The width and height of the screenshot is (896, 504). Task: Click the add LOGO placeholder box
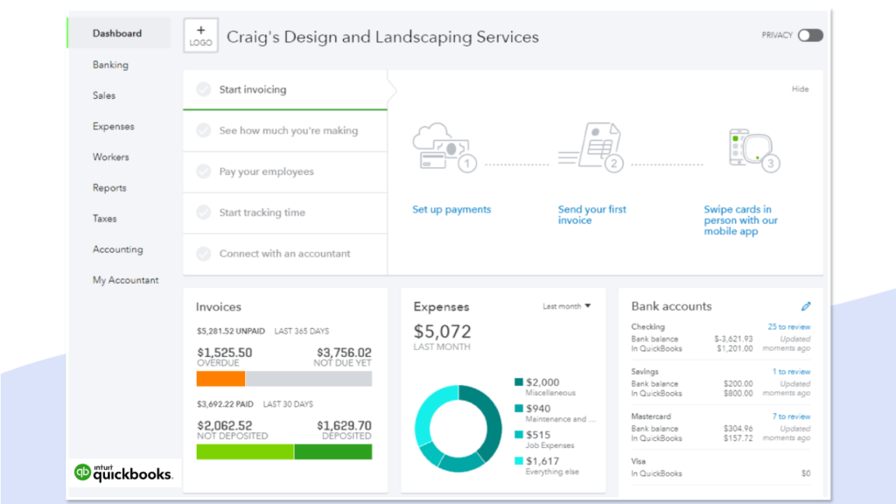(x=200, y=35)
